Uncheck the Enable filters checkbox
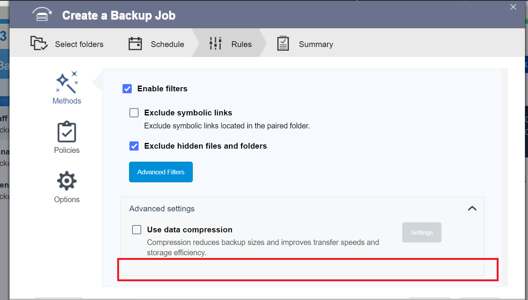The width and height of the screenshot is (528, 300). click(127, 89)
